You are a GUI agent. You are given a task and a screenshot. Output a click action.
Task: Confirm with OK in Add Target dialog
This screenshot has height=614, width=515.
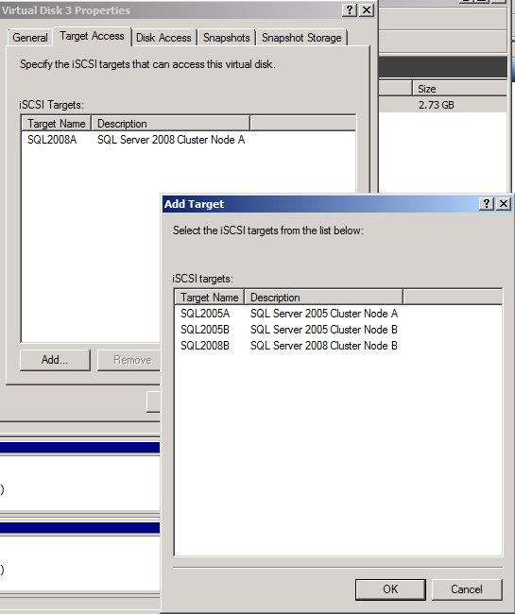point(390,589)
